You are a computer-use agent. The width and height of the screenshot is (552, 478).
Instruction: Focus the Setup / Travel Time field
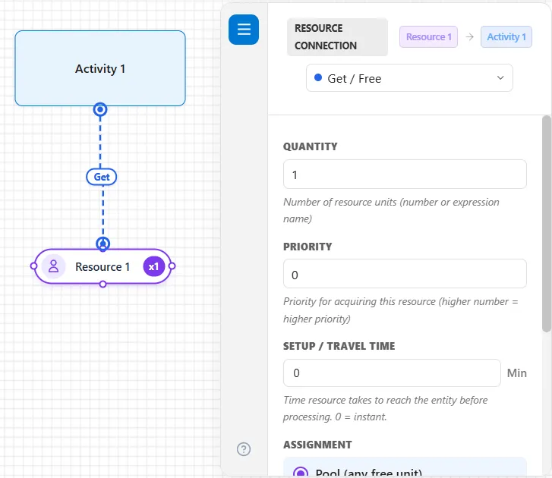tap(392, 373)
